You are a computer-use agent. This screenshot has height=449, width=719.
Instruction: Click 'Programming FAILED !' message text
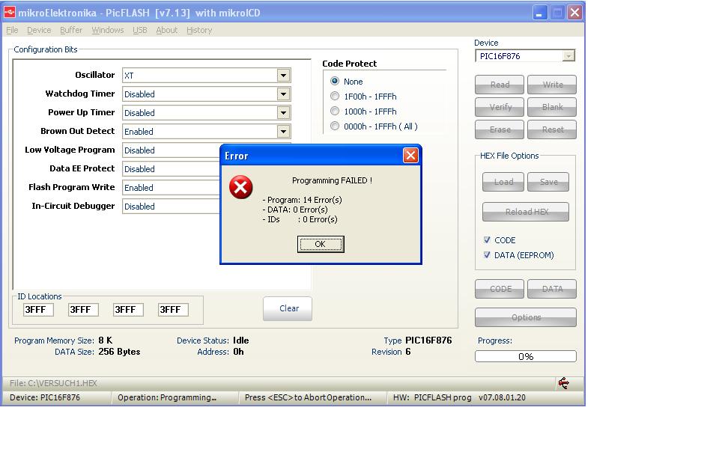click(x=332, y=180)
